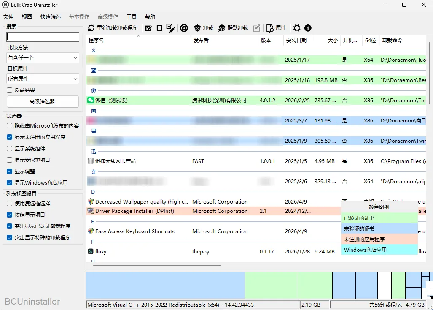Uncheck 突出显示已认证卸载程序
Viewport: 433px width, 310px height.
pos(9,226)
